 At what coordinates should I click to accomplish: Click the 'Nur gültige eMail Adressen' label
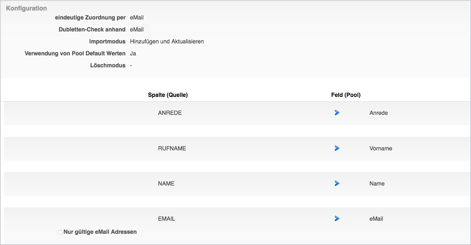click(100, 232)
